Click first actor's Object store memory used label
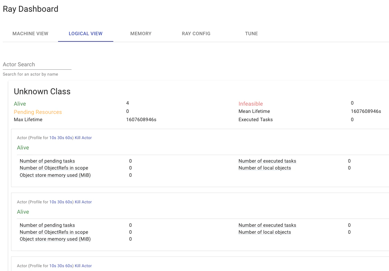The image size is (389, 271). 55,175
